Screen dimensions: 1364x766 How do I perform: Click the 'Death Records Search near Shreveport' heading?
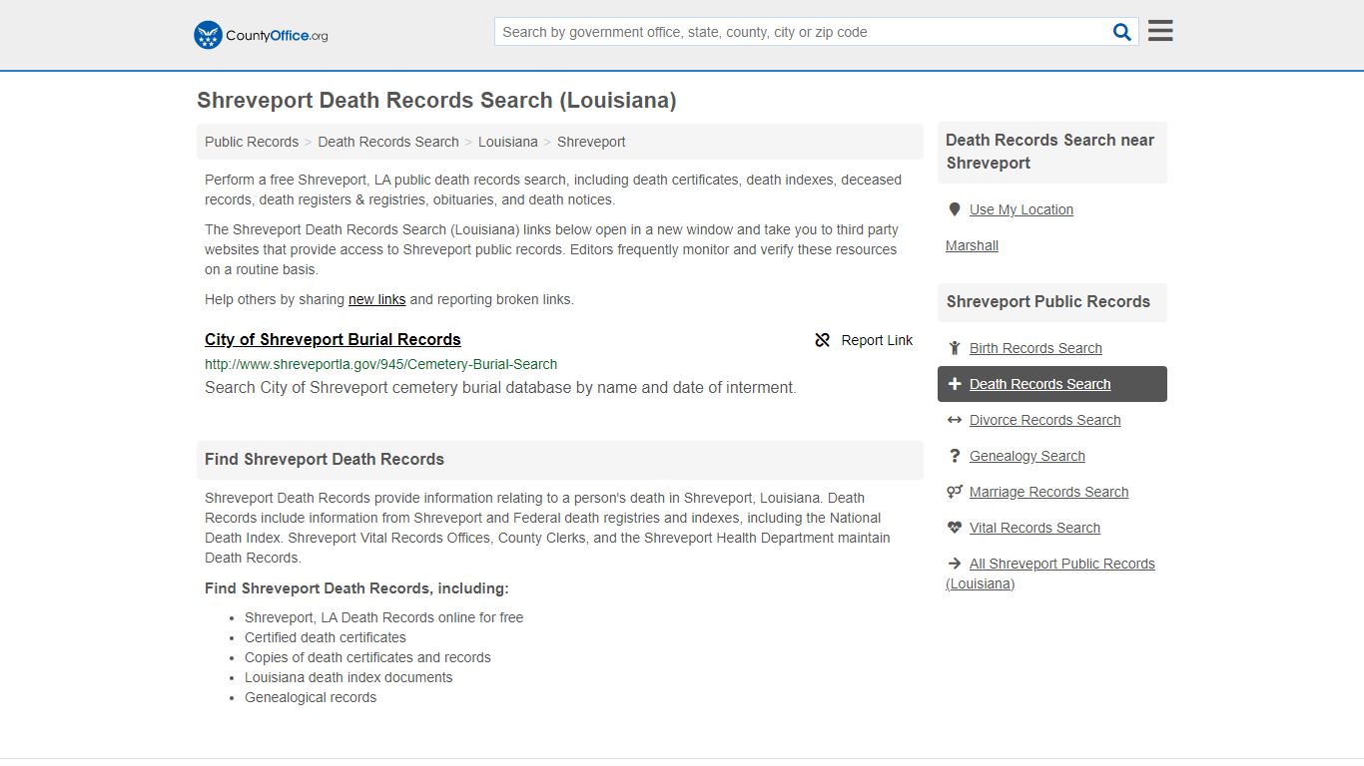coord(1050,152)
